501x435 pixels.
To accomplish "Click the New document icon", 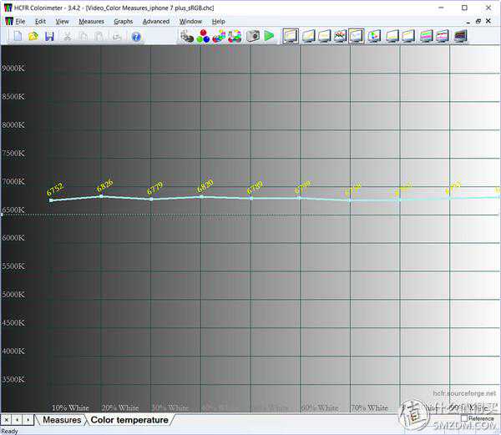I will click(x=18, y=36).
